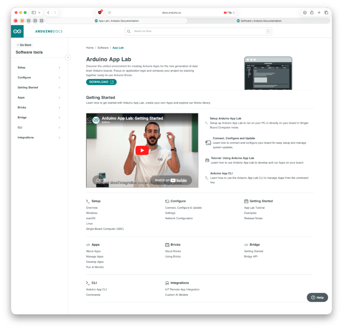
Task: Expand the Configure sidebar section
Action: click(39, 78)
